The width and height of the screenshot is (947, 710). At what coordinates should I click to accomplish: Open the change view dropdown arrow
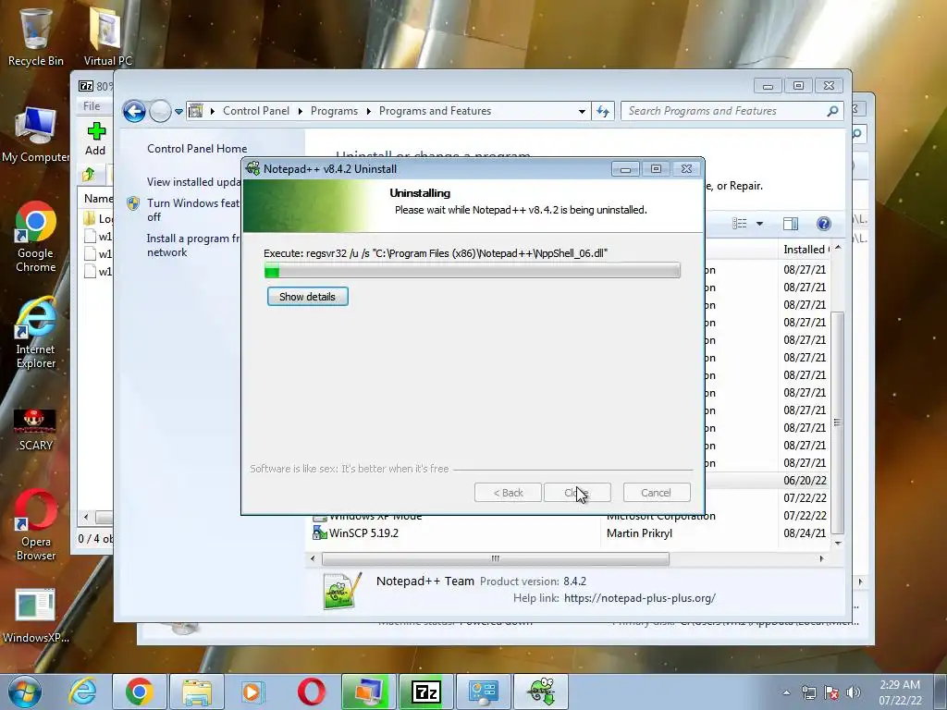[760, 224]
